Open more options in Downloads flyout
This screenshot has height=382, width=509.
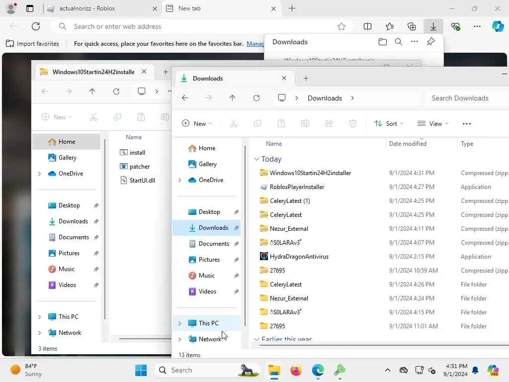click(415, 42)
